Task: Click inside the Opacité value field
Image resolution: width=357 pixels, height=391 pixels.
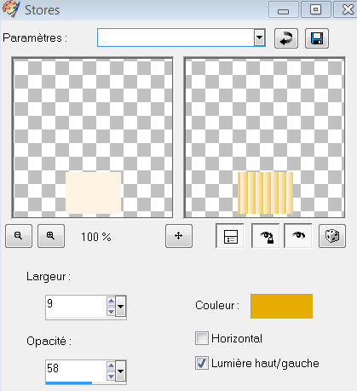Action: point(76,369)
